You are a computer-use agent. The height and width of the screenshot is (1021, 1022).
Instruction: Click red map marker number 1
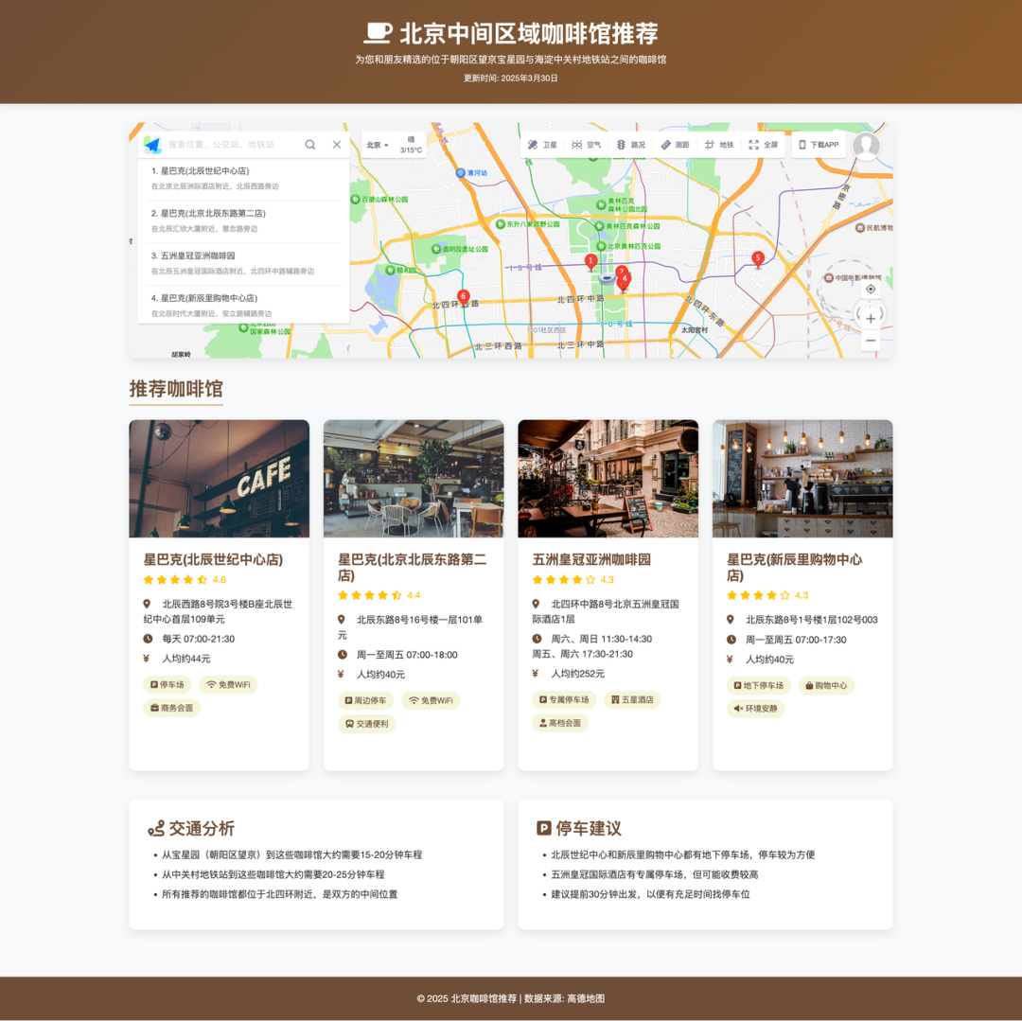590,261
